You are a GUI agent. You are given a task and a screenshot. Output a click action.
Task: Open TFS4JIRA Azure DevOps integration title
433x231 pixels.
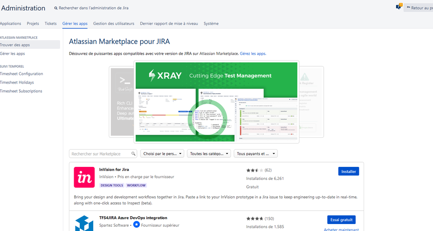[x=133, y=218]
